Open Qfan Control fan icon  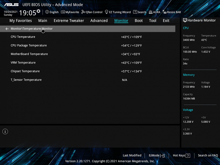[x=83, y=12]
